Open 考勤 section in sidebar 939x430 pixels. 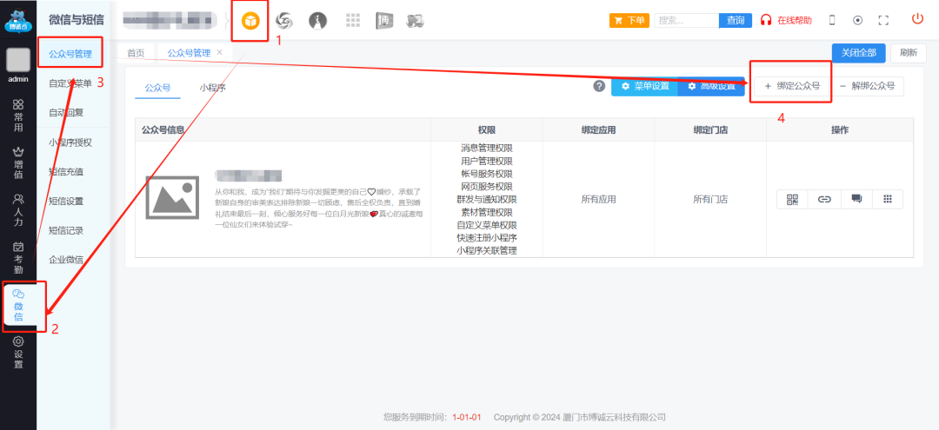click(x=18, y=258)
